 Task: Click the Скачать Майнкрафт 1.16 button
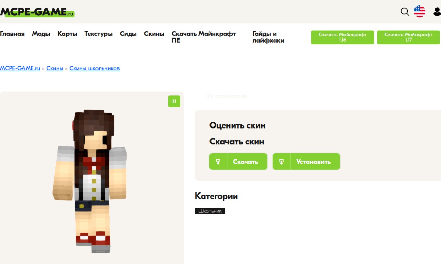342,37
